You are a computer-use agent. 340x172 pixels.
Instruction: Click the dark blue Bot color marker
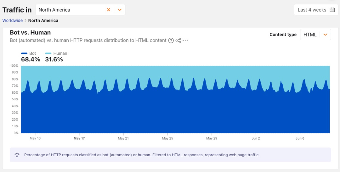(x=24, y=53)
